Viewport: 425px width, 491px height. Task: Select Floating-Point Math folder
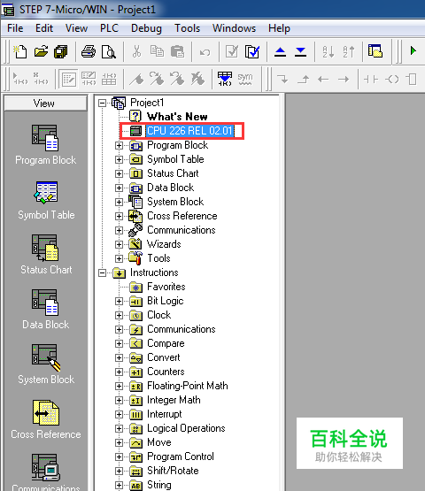pyautogui.click(x=188, y=386)
